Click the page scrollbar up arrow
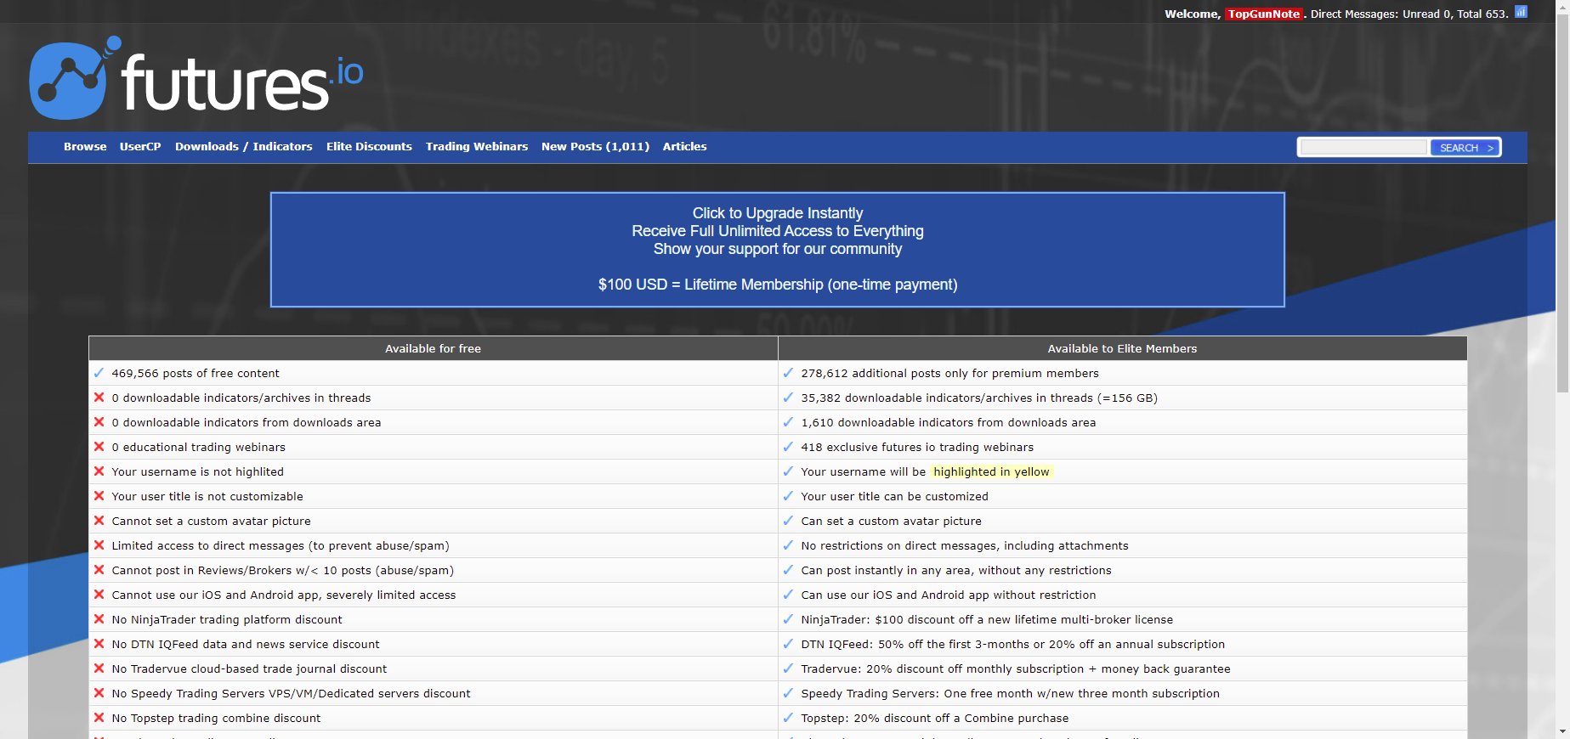The image size is (1570, 739). [1562, 7]
